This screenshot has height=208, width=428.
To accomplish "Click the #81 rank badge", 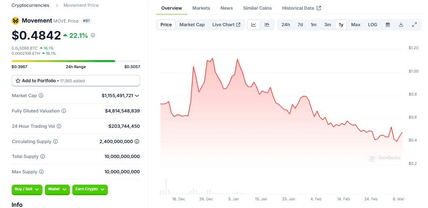I will coord(86,21).
